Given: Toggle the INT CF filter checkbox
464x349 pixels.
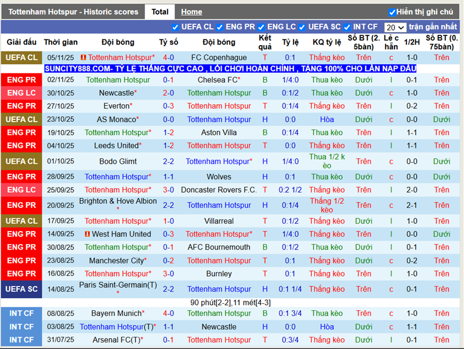Looking at the screenshot, I should (x=347, y=27).
